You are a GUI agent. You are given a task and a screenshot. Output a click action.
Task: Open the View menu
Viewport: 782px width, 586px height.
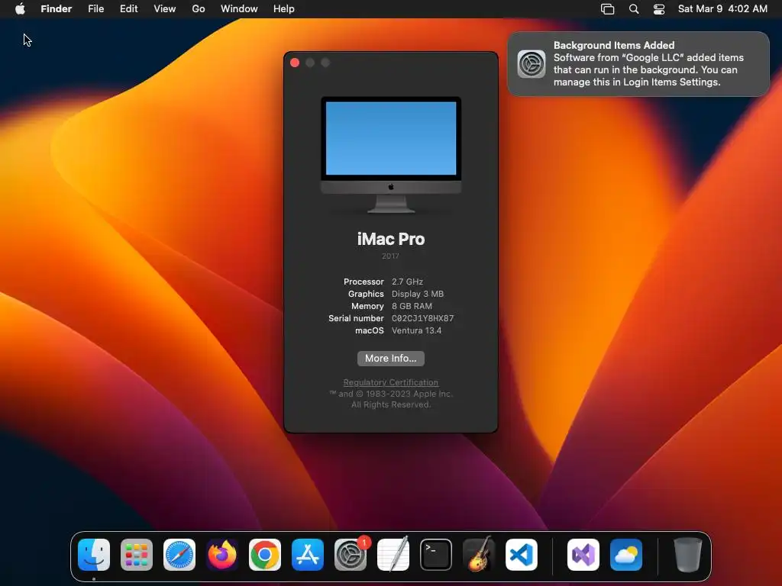pos(165,9)
